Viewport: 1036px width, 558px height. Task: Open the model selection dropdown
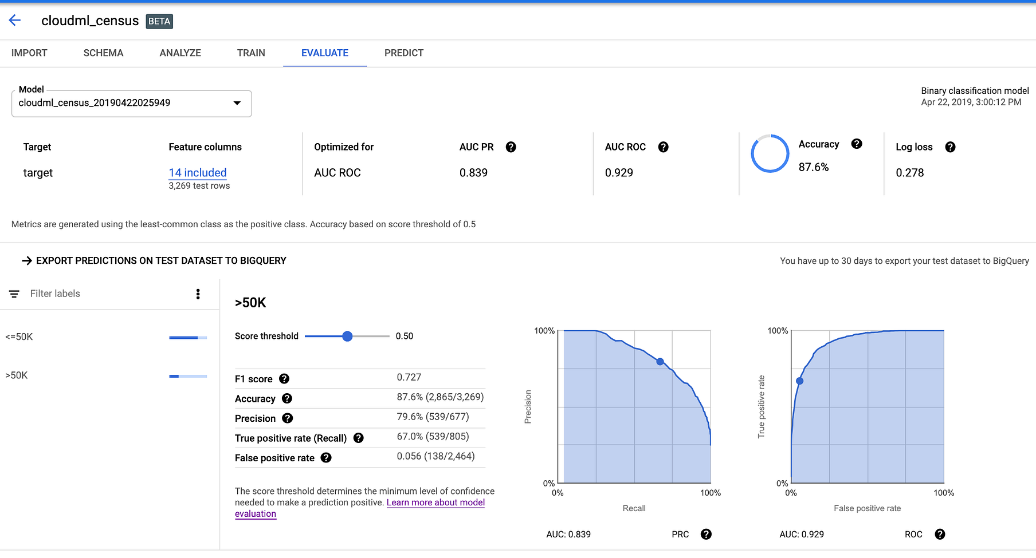click(x=237, y=104)
